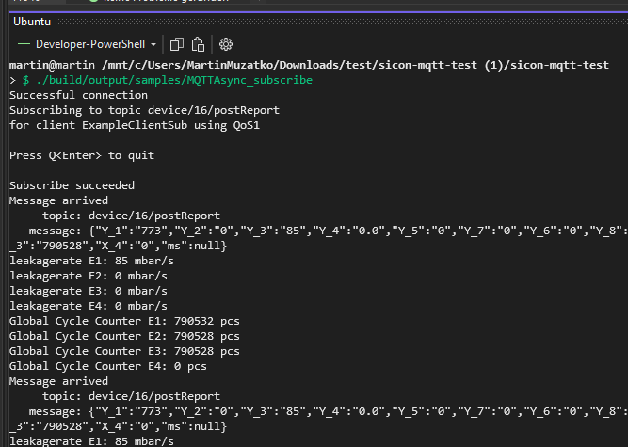
Task: Click the green plus new terminal icon
Action: [24, 44]
